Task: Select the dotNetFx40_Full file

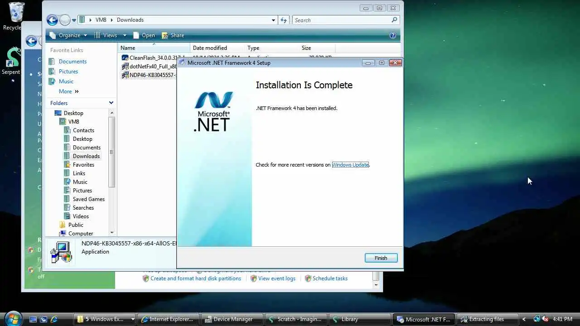Action: 149,67
